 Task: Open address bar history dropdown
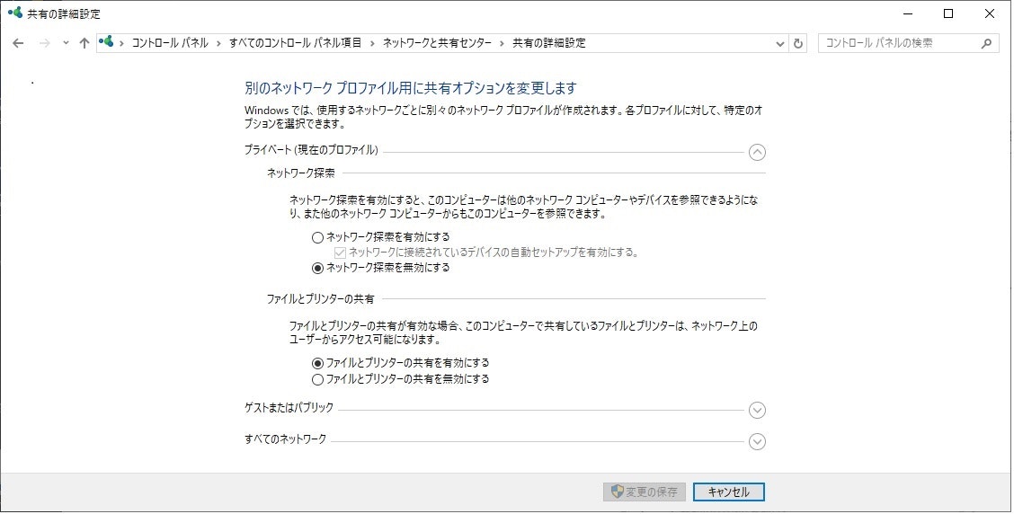[780, 43]
